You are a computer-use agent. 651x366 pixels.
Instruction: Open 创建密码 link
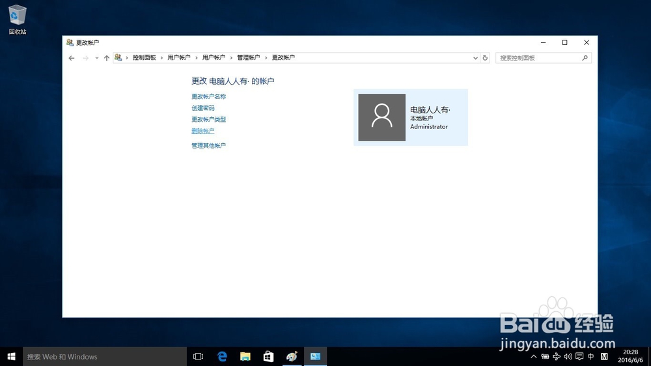tap(203, 108)
